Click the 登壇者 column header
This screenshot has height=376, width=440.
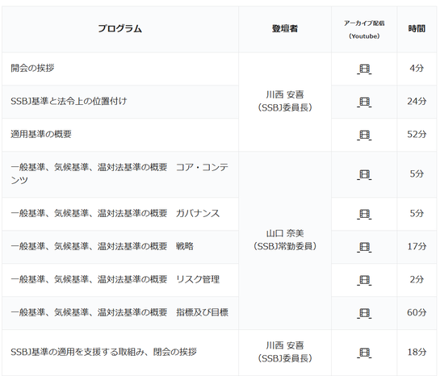[x=285, y=28]
